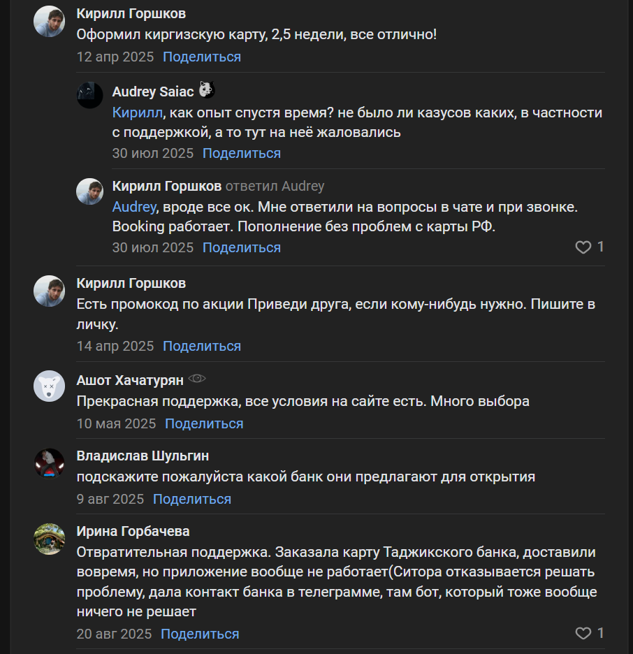633x654 pixels.
Task: Click the timestamp 20 авг 2025
Action: point(116,634)
